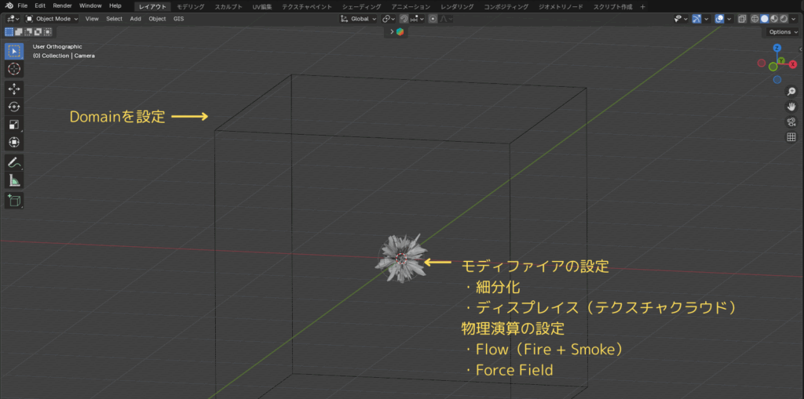Image resolution: width=804 pixels, height=399 pixels.
Task: Toggle viewport gizmos display
Action: click(696, 19)
